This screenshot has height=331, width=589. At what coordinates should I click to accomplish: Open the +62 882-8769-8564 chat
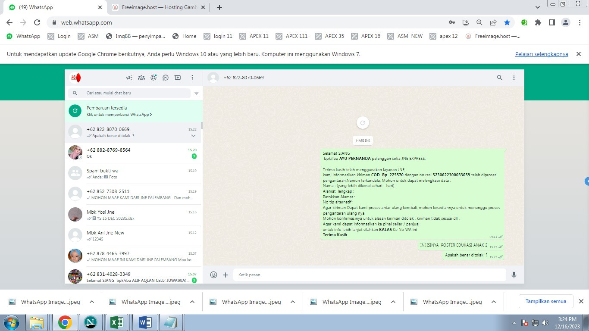[x=133, y=153]
